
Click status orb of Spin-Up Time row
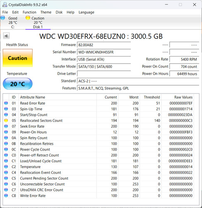6,109
